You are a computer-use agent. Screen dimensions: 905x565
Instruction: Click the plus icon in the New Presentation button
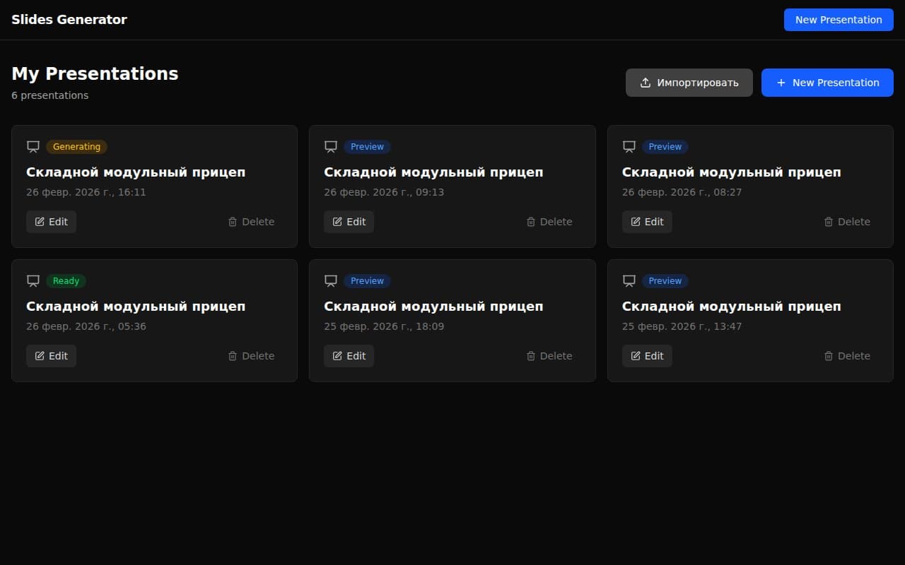[x=780, y=83]
